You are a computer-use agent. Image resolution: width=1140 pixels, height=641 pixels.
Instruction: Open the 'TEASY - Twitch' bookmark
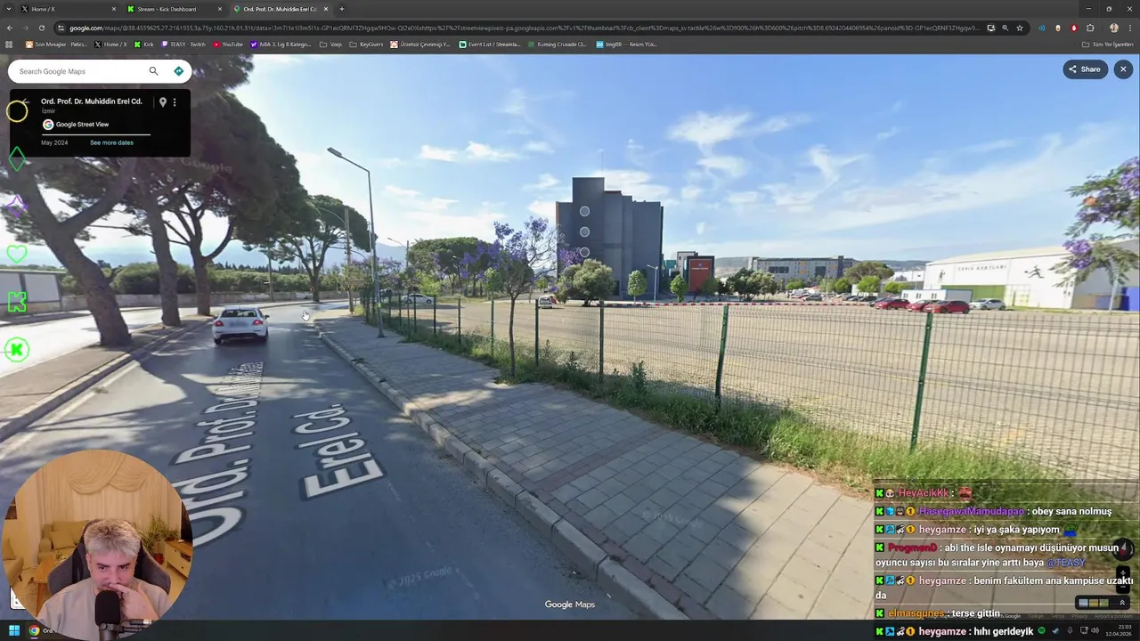(183, 44)
